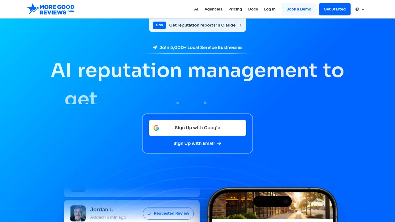Click Log In
Screen dimensions: 395x222
270,9
